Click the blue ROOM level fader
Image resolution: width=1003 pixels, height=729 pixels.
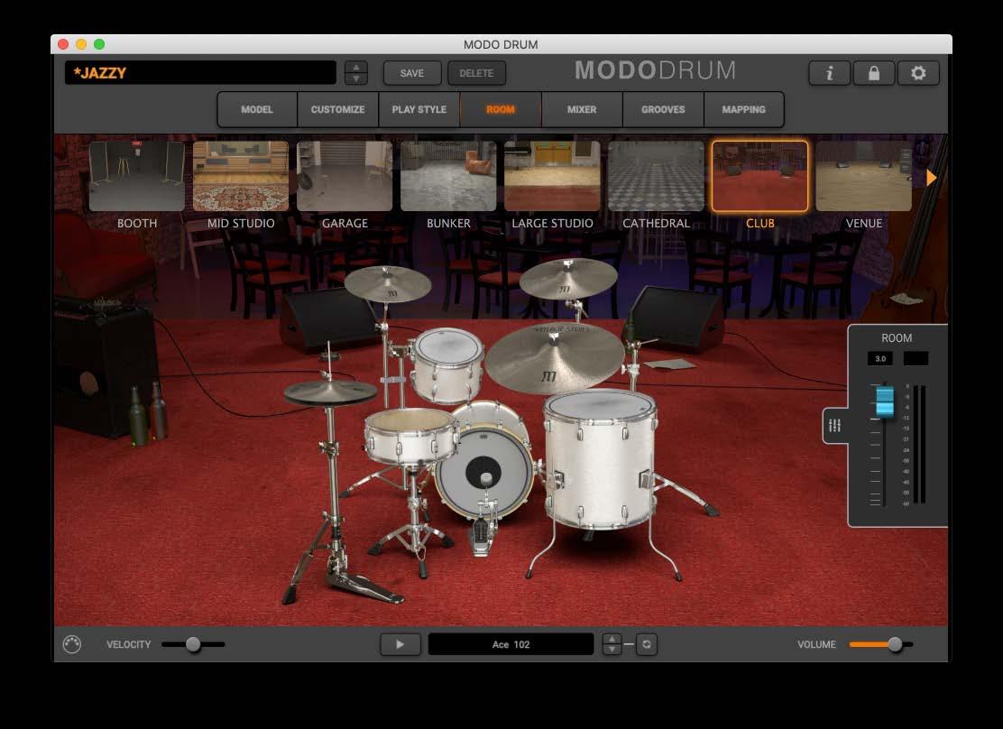[x=885, y=401]
